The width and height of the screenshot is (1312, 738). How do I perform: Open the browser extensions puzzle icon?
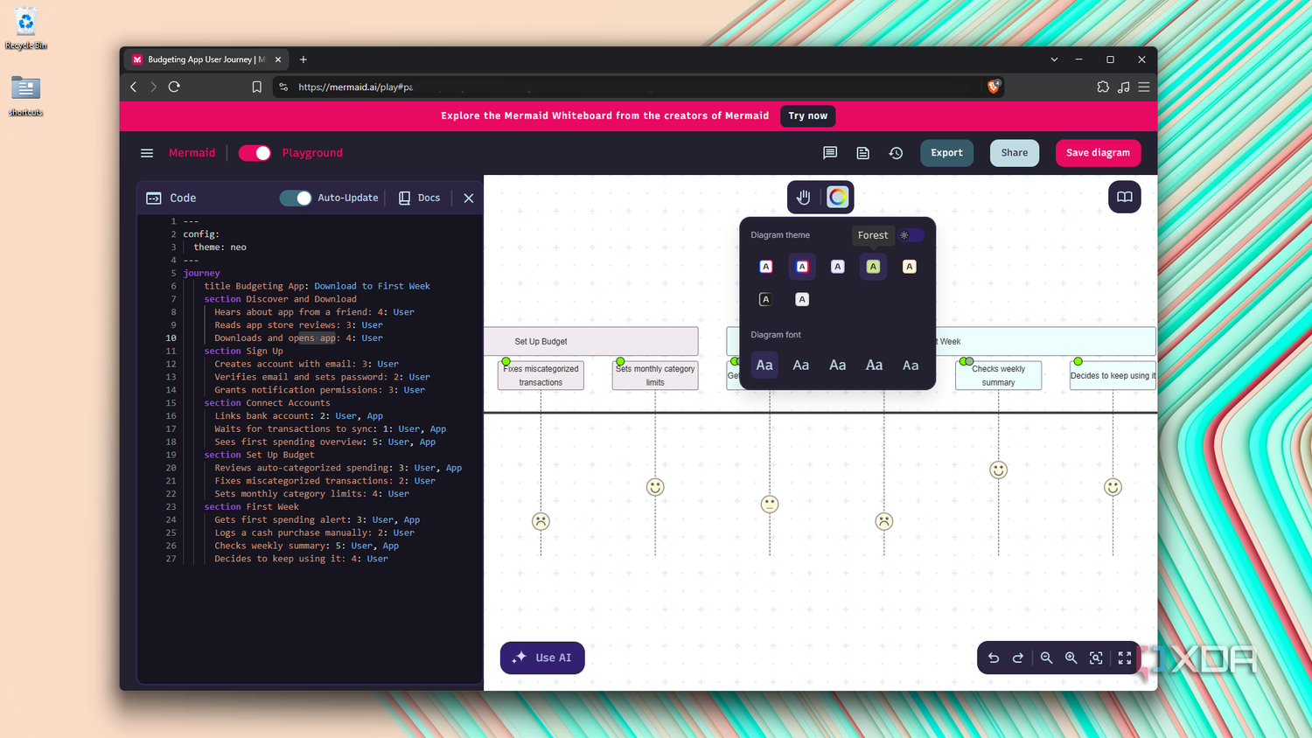pyautogui.click(x=1103, y=87)
